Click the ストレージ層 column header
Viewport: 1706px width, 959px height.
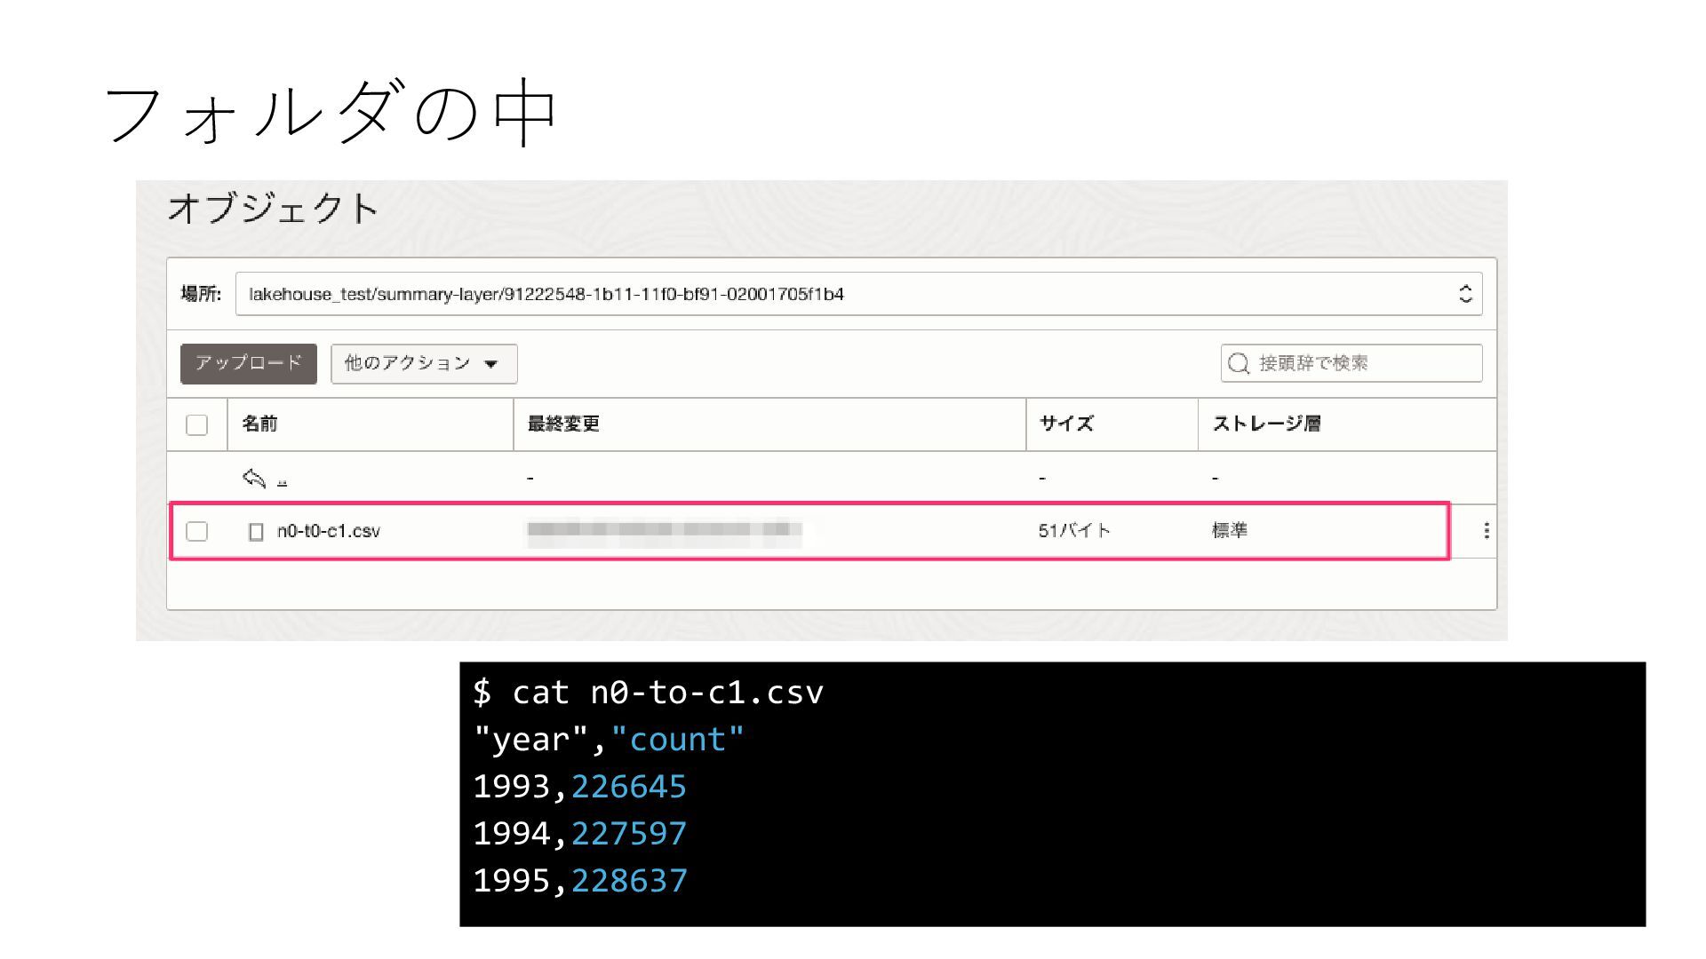coord(1266,424)
